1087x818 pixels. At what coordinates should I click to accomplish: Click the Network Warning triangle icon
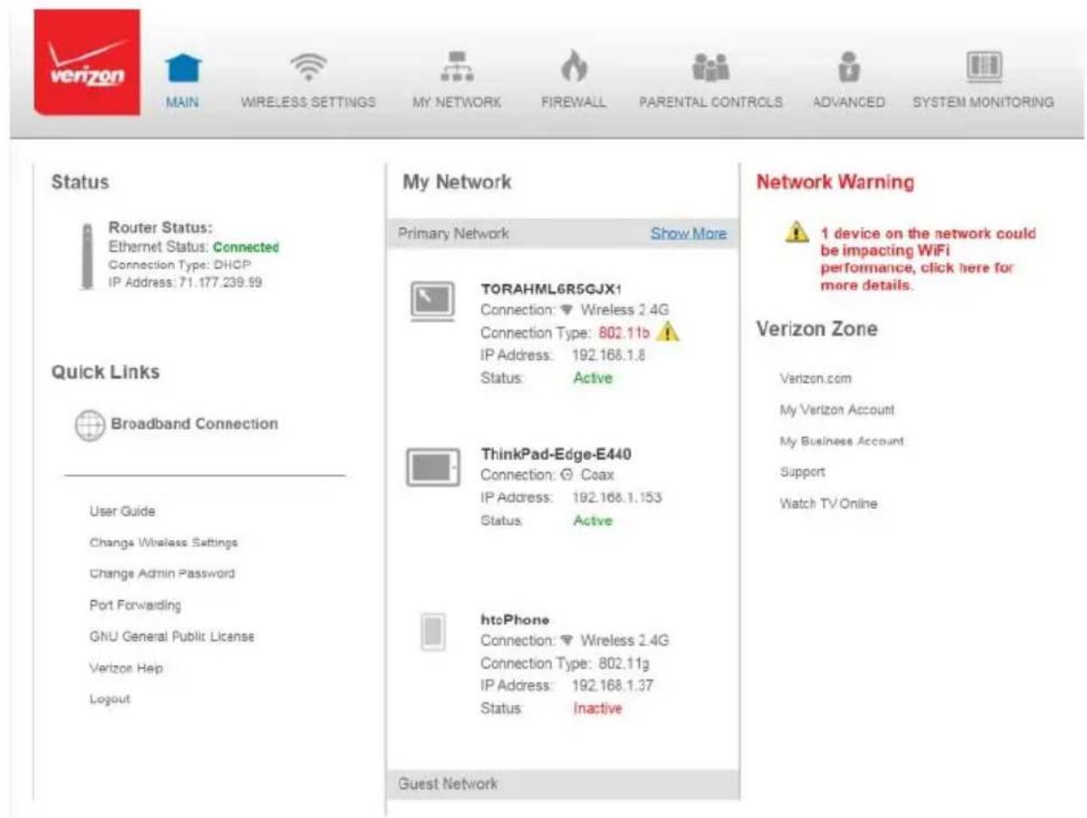tap(797, 231)
